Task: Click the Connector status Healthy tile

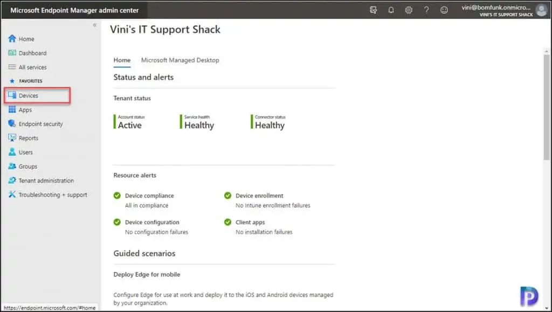Action: pos(268,122)
